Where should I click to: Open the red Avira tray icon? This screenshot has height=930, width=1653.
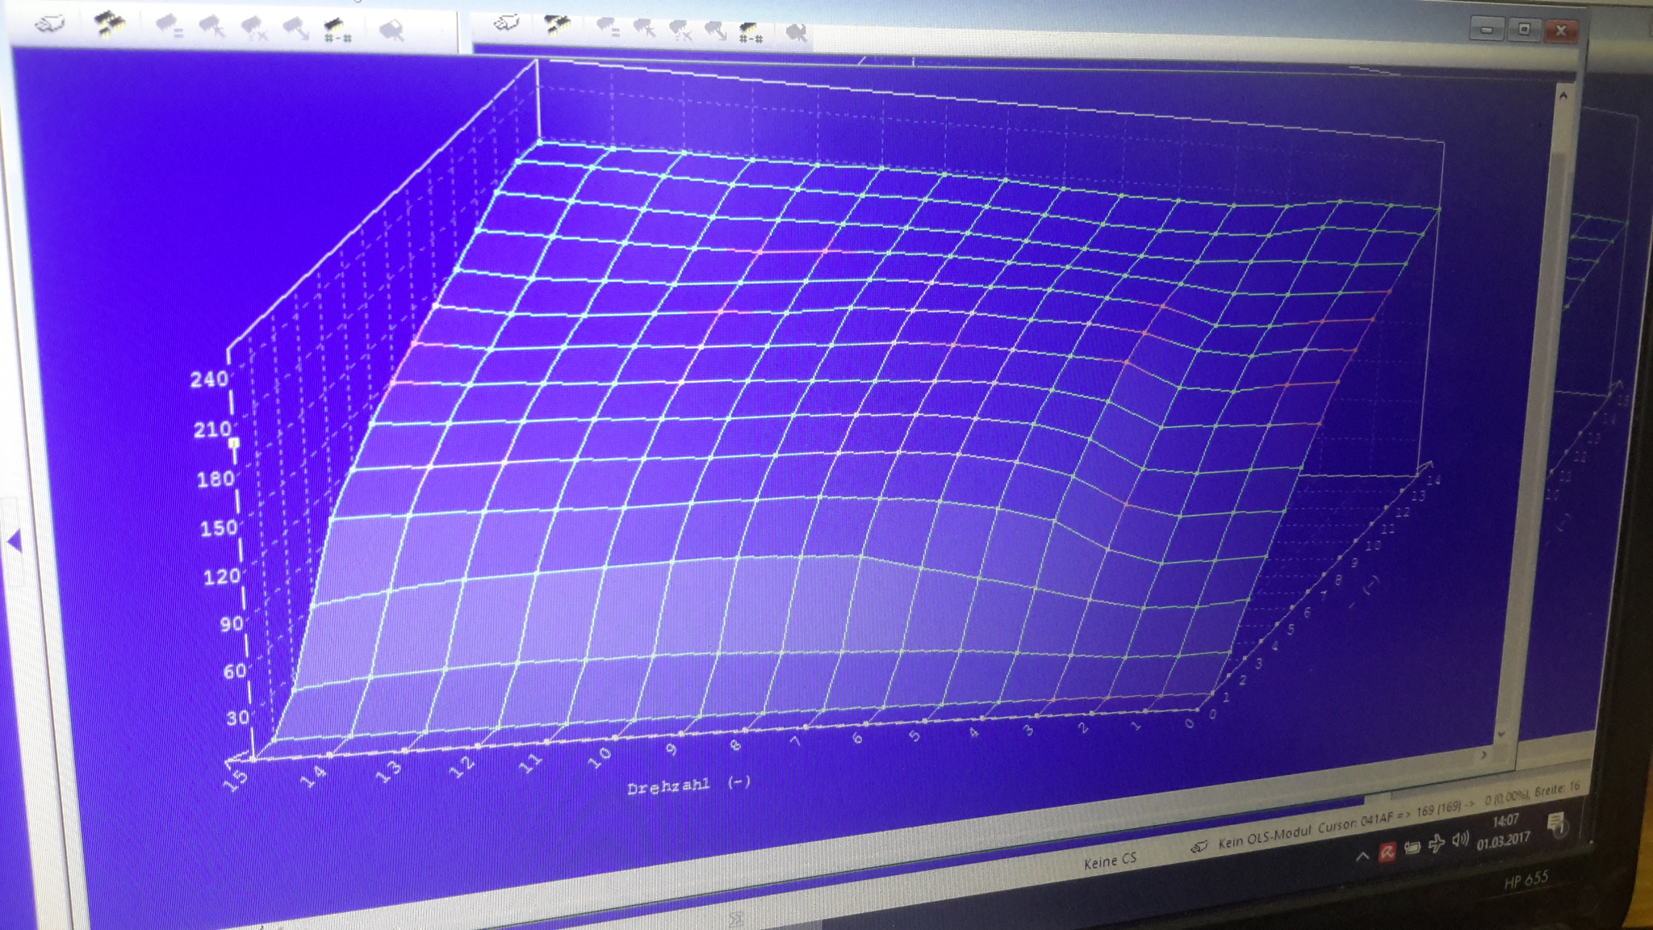(x=1387, y=852)
